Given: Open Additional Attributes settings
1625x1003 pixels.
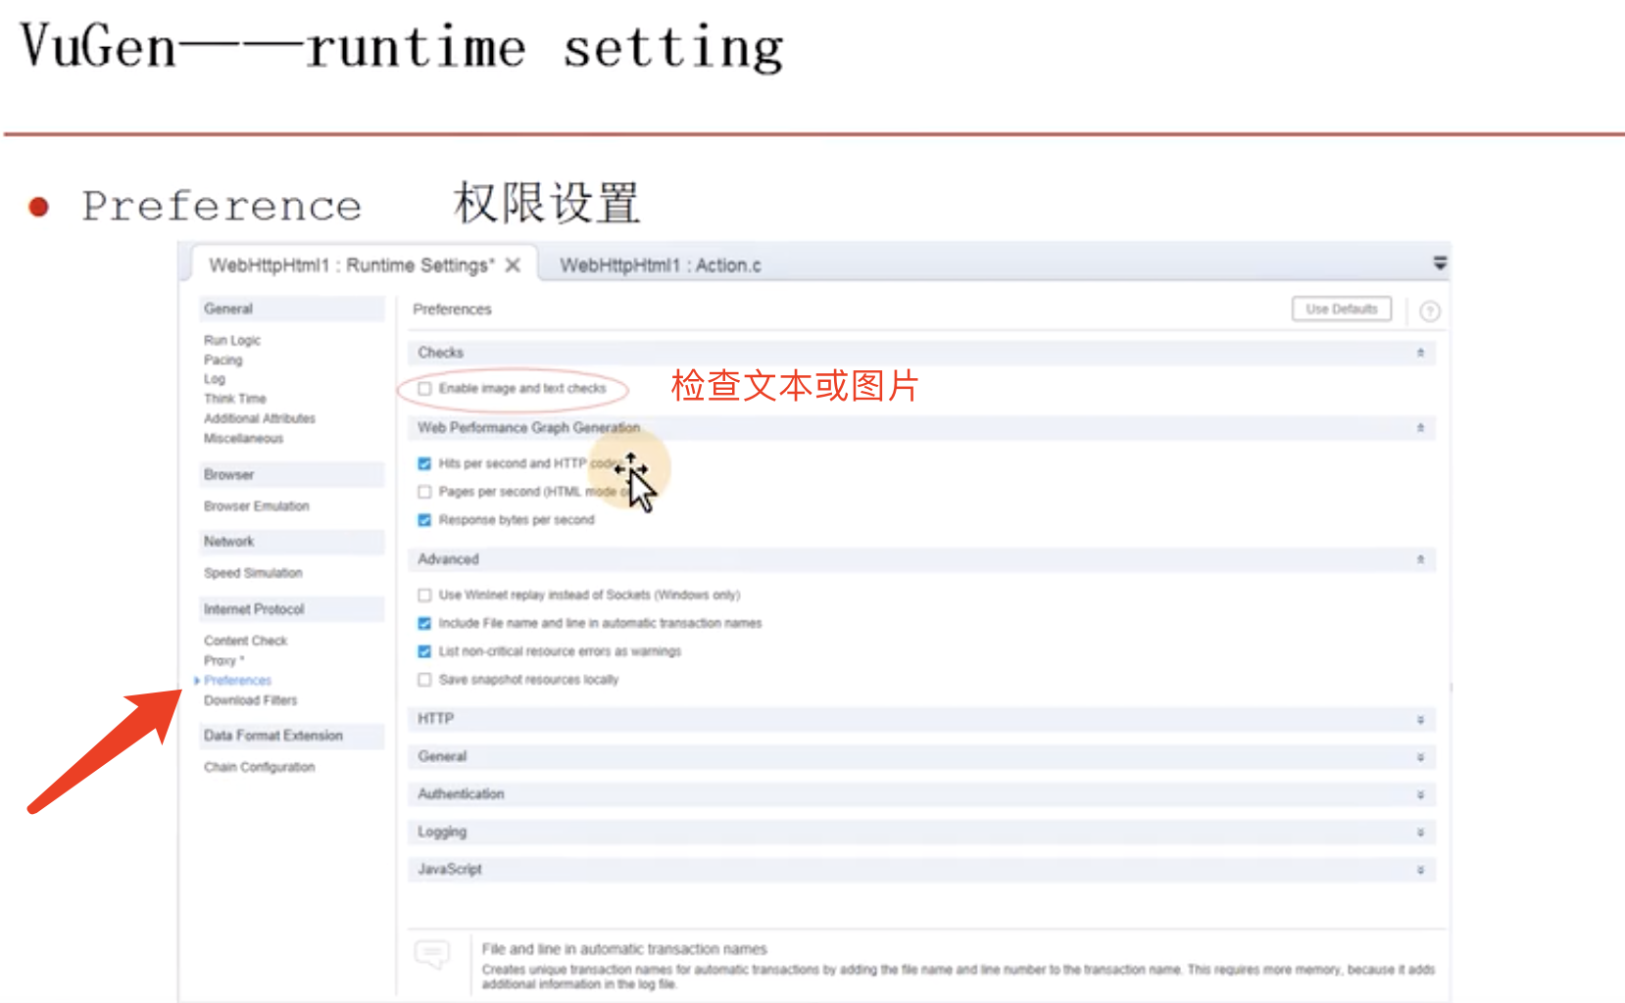Looking at the screenshot, I should tap(260, 418).
